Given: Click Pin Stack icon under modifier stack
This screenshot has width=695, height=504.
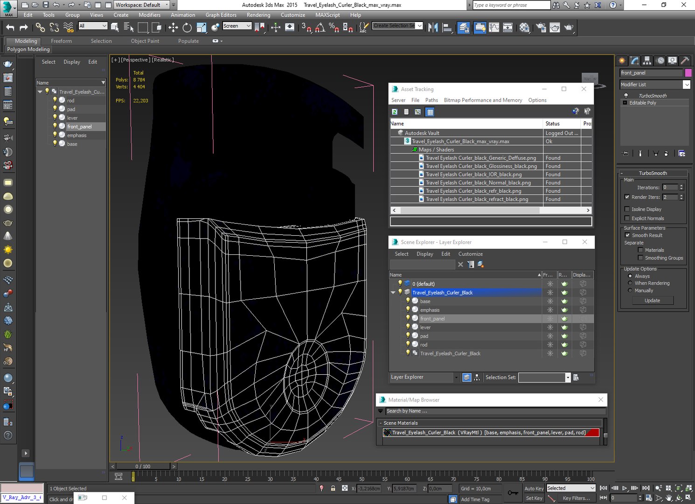Looking at the screenshot, I should [x=625, y=153].
